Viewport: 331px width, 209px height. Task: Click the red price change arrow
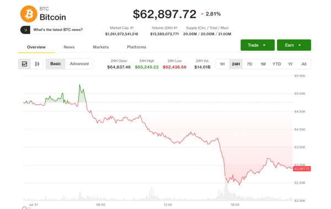coord(202,14)
